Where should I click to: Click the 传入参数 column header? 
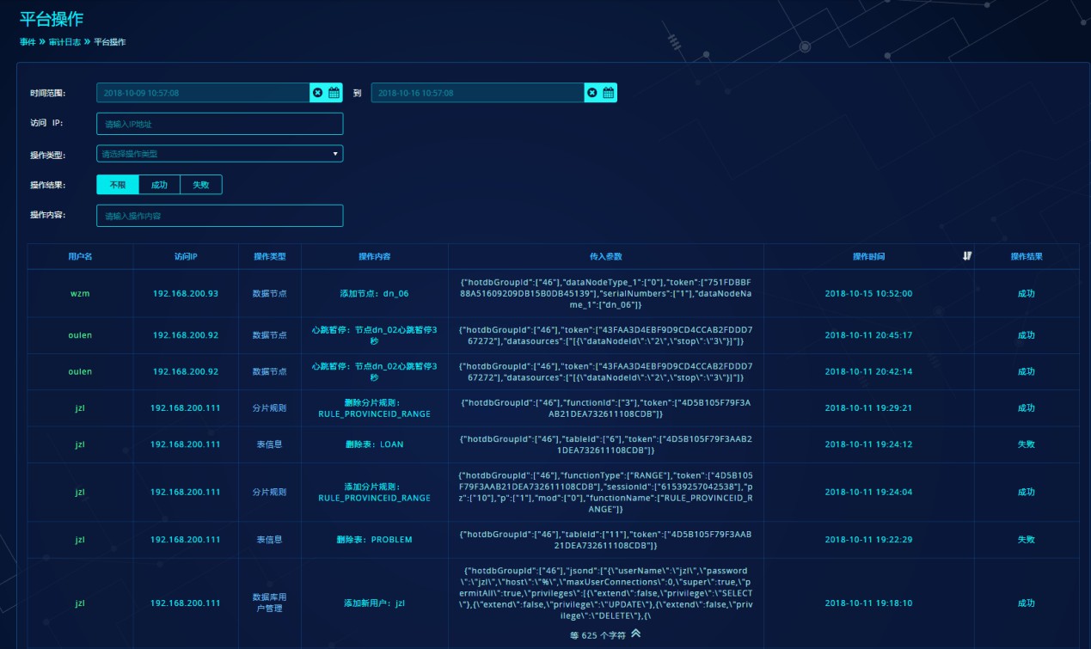[x=606, y=256]
